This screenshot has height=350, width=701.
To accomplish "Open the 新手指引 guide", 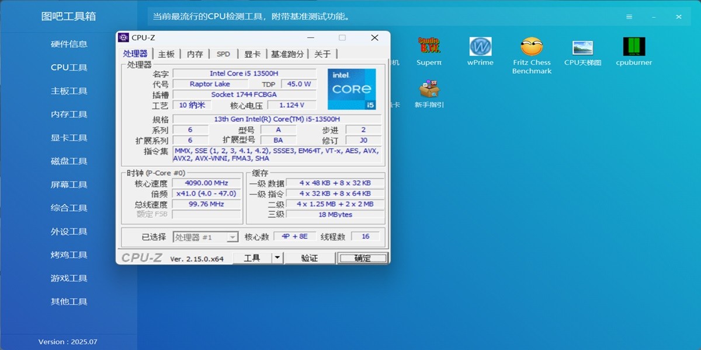I will click(x=429, y=90).
